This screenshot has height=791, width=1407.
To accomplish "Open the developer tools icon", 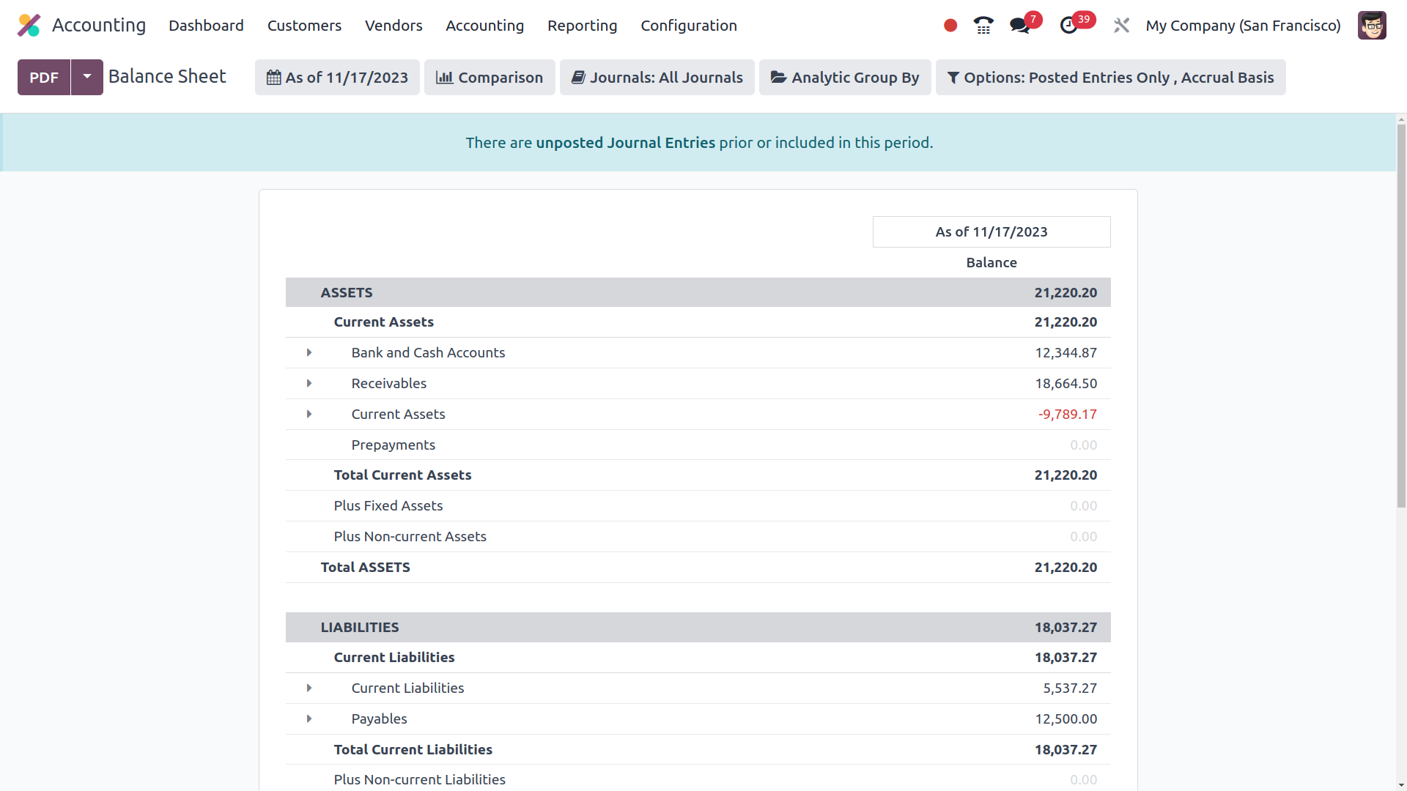I will pos(1121,25).
